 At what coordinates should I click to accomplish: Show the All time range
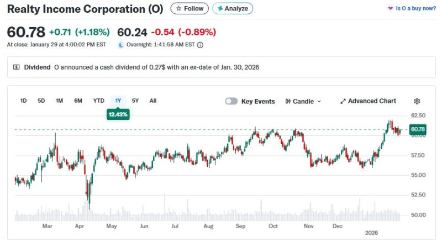tap(153, 101)
